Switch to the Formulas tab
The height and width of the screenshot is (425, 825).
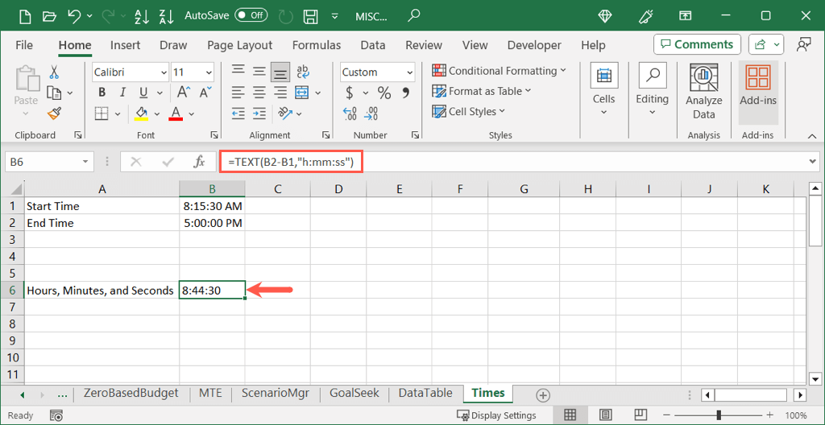[x=316, y=45]
